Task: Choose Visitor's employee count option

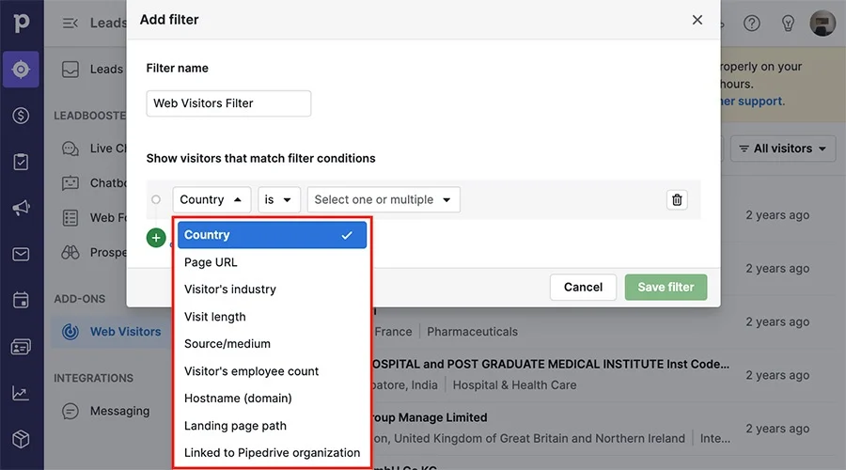Action: click(272, 371)
